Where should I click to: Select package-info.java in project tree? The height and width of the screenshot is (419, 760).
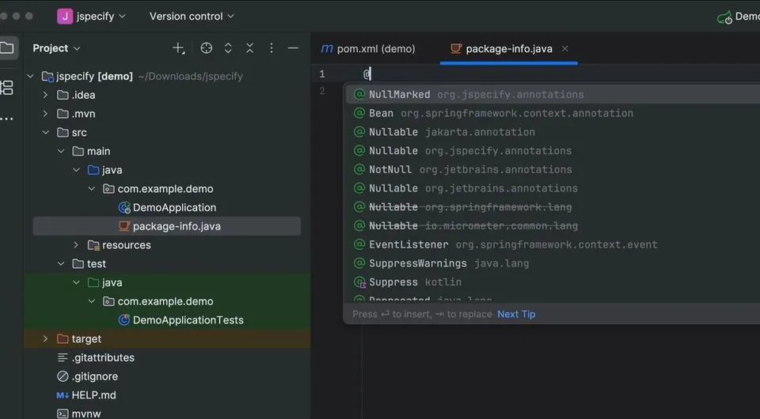167,226
